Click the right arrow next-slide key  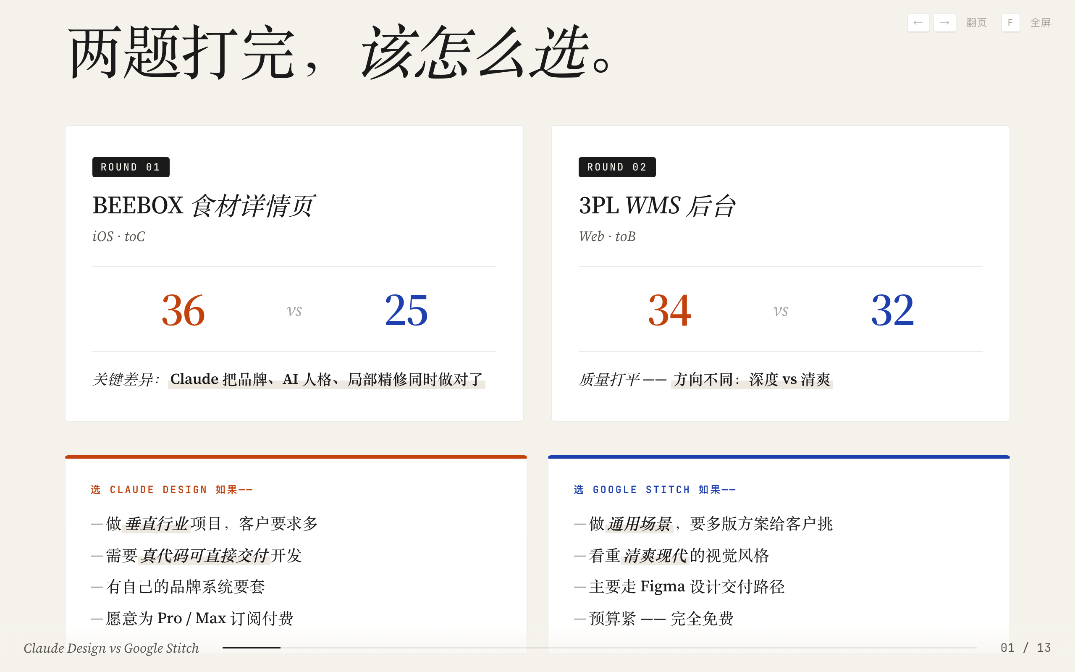click(944, 23)
